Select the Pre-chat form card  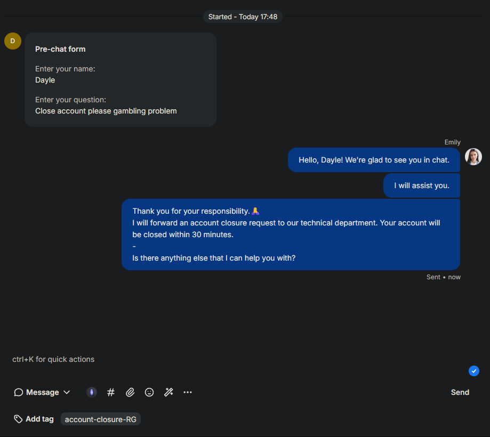(121, 79)
